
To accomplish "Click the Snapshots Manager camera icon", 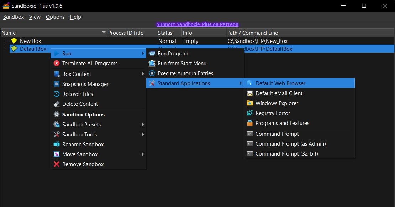I will point(57,84).
